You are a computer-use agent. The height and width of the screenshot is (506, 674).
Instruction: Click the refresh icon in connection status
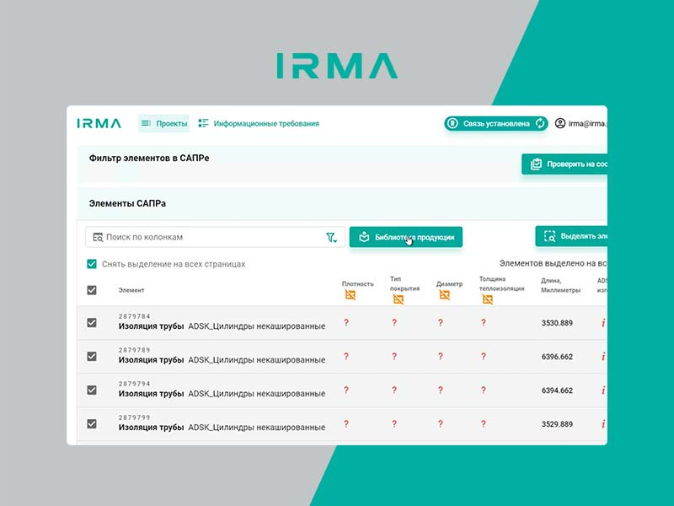click(x=539, y=123)
